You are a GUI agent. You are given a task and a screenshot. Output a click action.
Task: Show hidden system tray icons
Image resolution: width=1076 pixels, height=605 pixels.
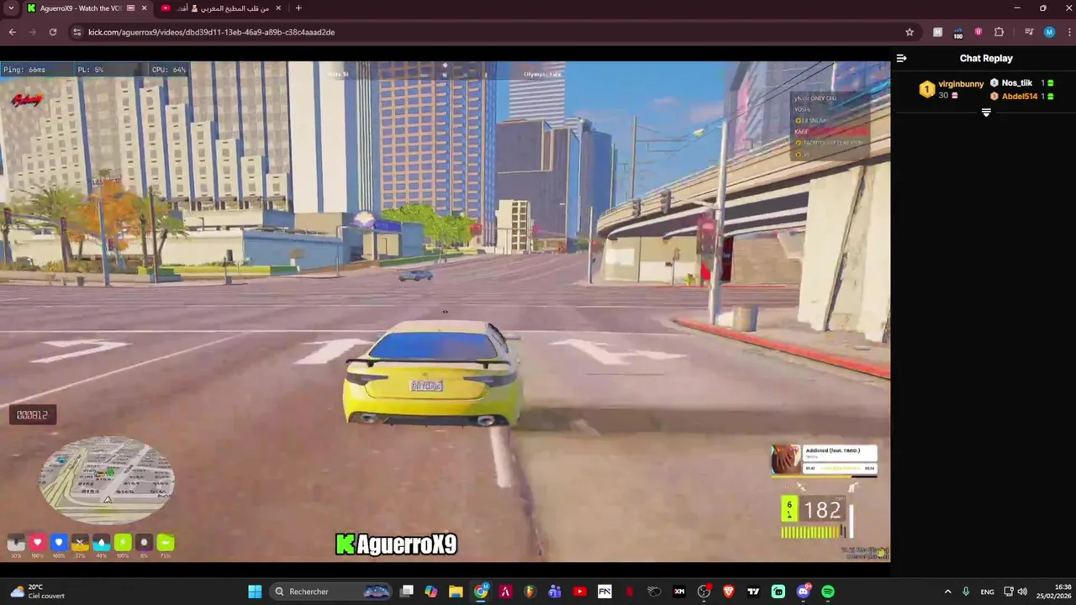tap(948, 592)
